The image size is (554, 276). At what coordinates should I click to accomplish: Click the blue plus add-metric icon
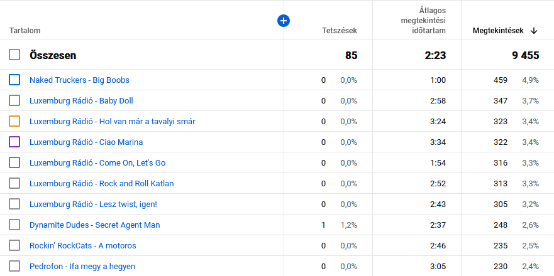(x=284, y=21)
